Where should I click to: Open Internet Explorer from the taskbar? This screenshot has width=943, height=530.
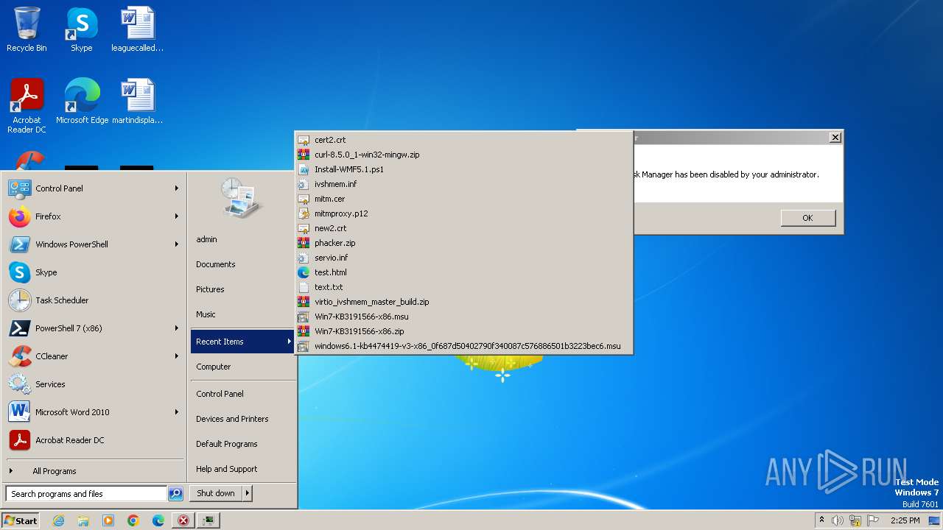point(58,520)
